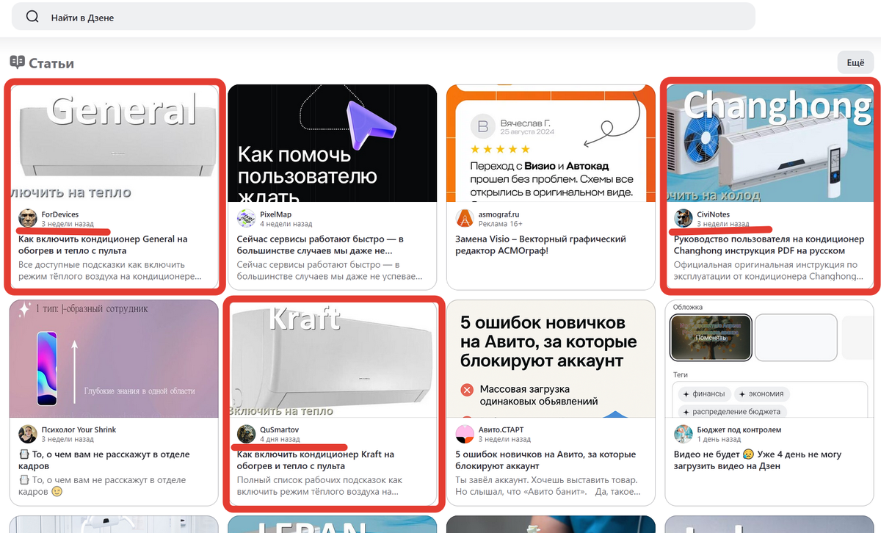Click the magnifying glass search icon
Screen dimensions: 881x533
point(32,16)
